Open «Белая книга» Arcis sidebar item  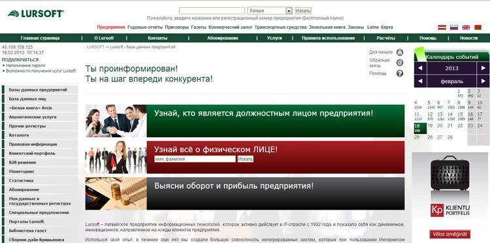pos(40,108)
